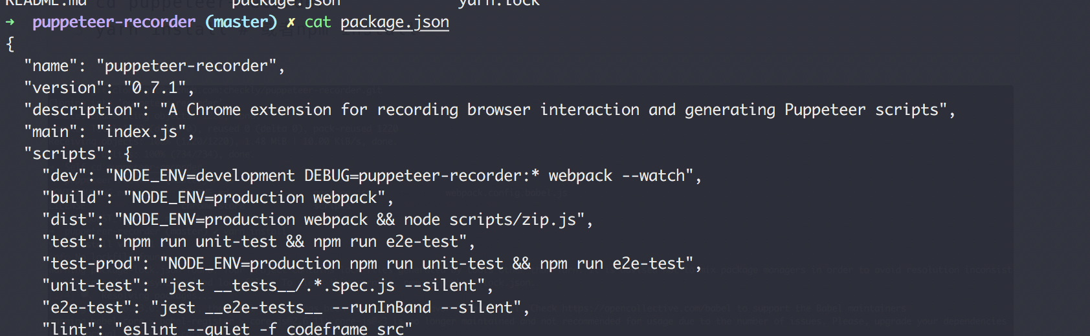Click the --watch flag in dev script

click(654, 176)
